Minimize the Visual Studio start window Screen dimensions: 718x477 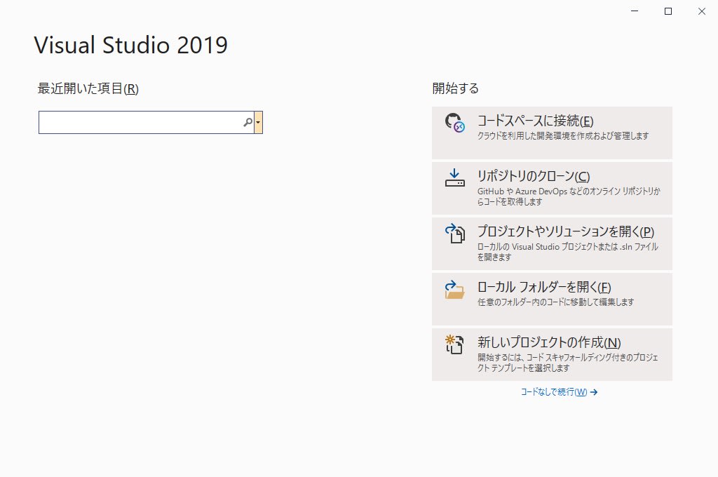pyautogui.click(x=635, y=11)
